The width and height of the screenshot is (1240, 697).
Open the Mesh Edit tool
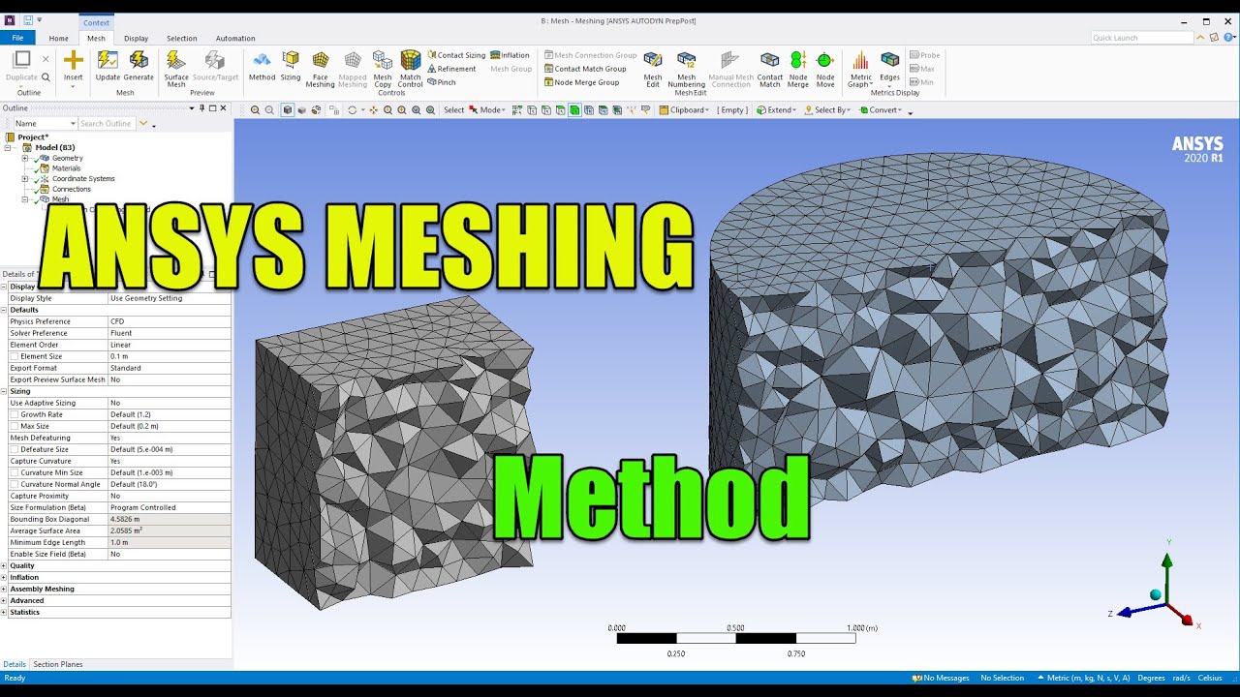tap(653, 70)
